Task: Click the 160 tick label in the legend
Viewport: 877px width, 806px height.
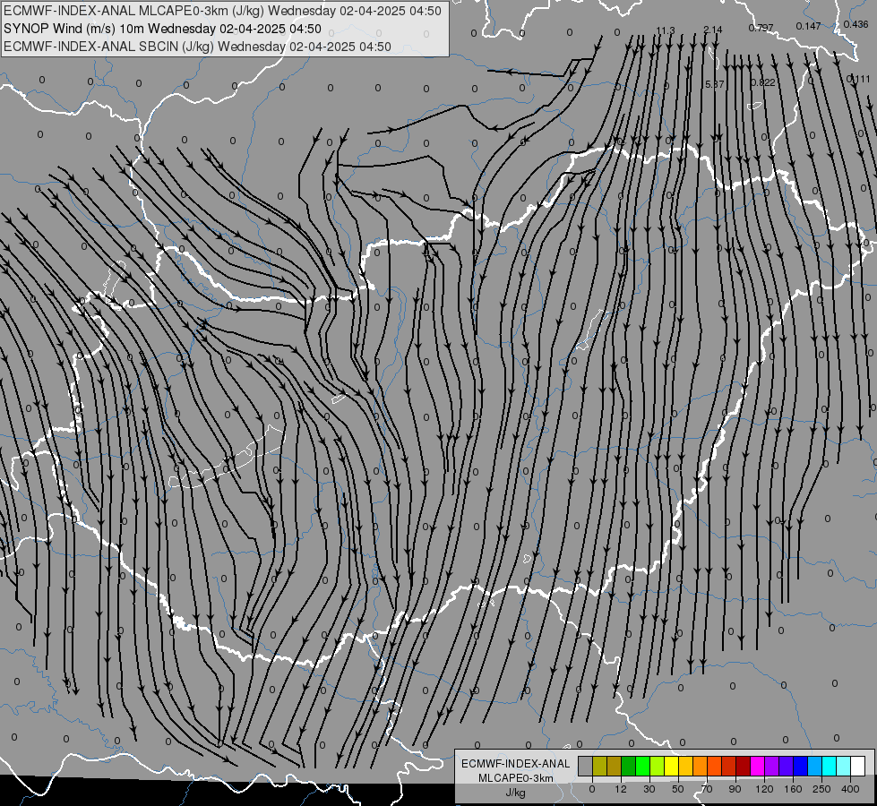Action: pos(793,789)
